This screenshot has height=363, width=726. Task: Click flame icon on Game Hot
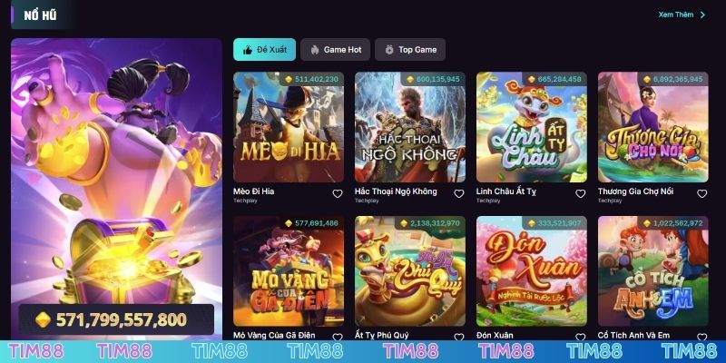click(315, 50)
